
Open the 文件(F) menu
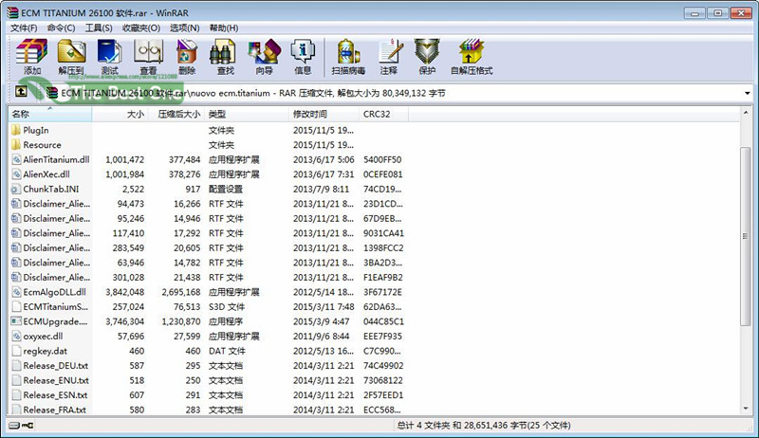coord(23,27)
